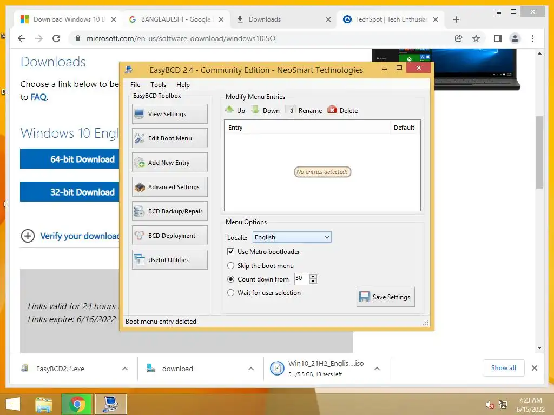Open the FAQ link

coord(38,97)
